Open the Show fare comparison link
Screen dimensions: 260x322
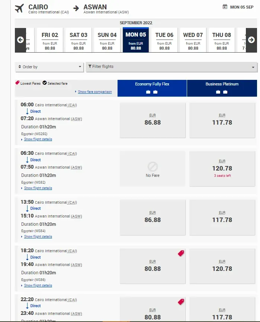(x=94, y=92)
